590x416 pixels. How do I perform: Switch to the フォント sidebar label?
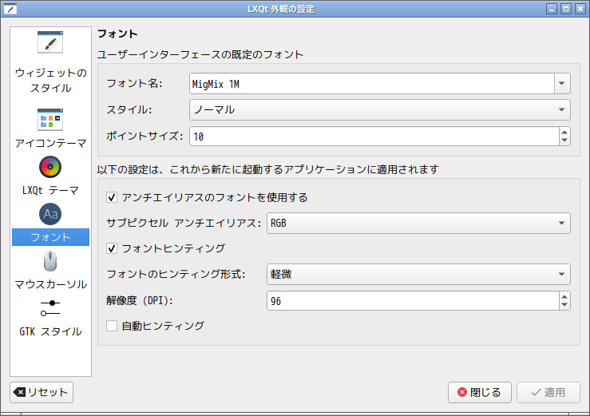click(50, 237)
